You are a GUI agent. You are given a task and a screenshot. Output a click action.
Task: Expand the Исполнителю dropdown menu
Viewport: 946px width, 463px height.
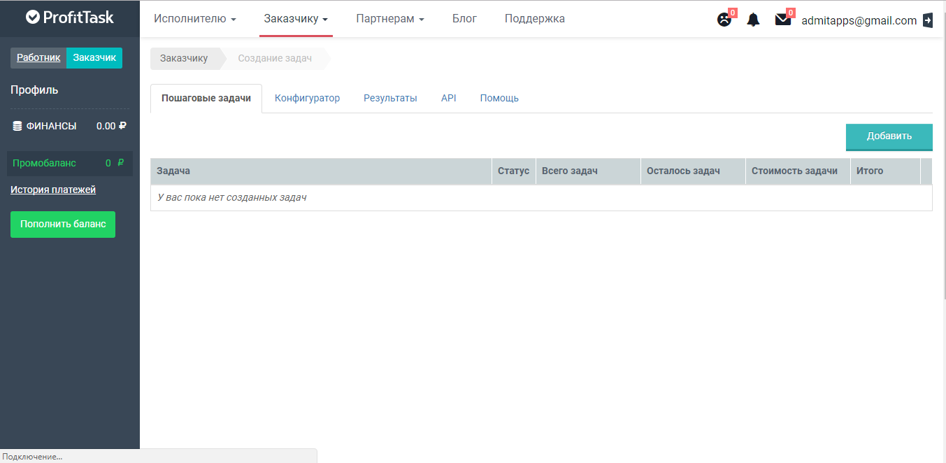tap(195, 18)
